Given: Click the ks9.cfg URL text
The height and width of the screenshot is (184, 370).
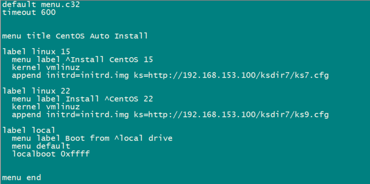Looking at the screenshot, I should [x=232, y=115].
